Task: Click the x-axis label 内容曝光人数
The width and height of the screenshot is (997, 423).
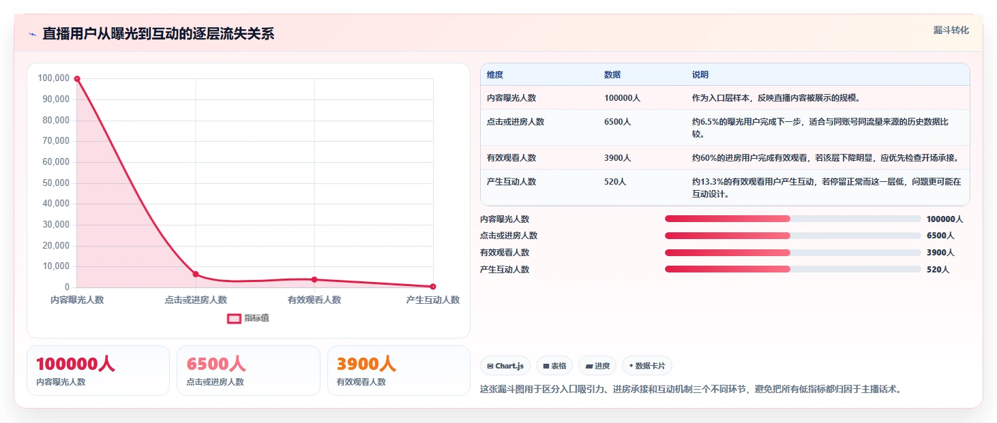Action: pos(77,300)
